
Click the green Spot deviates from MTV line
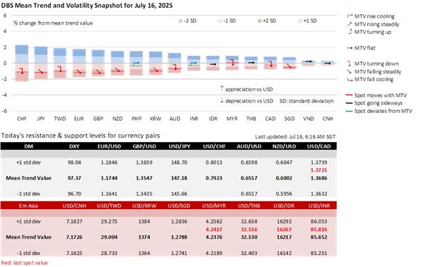pyautogui.click(x=349, y=111)
